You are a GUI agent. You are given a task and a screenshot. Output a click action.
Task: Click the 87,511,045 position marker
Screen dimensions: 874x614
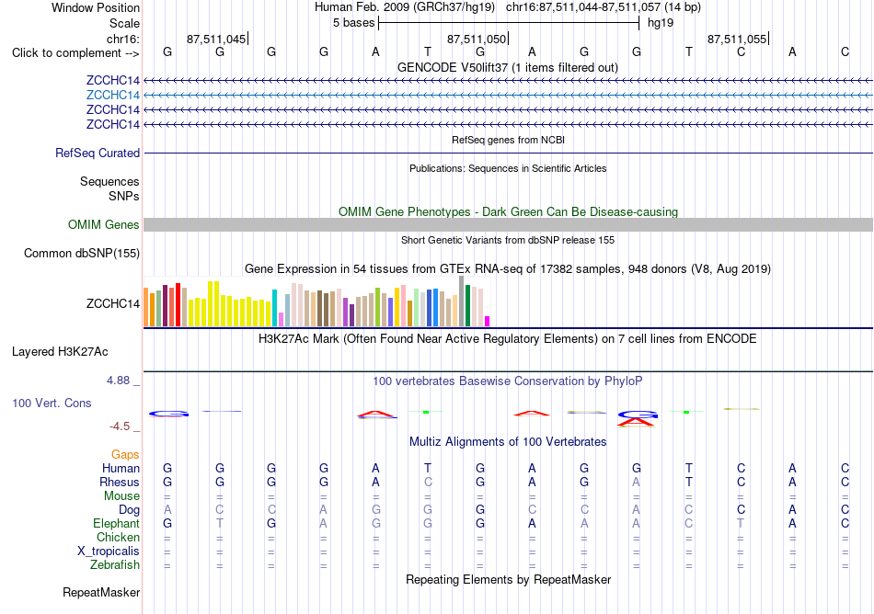coord(216,39)
